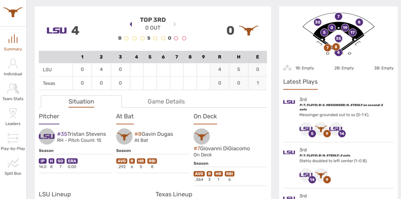Click the LSU logo in scoreboard header
The height and width of the screenshot is (199, 401).
57,31
